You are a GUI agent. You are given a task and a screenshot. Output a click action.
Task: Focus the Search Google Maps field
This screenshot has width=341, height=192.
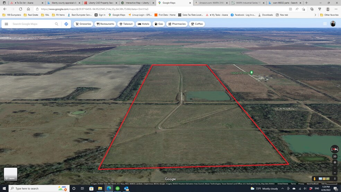click(33, 24)
